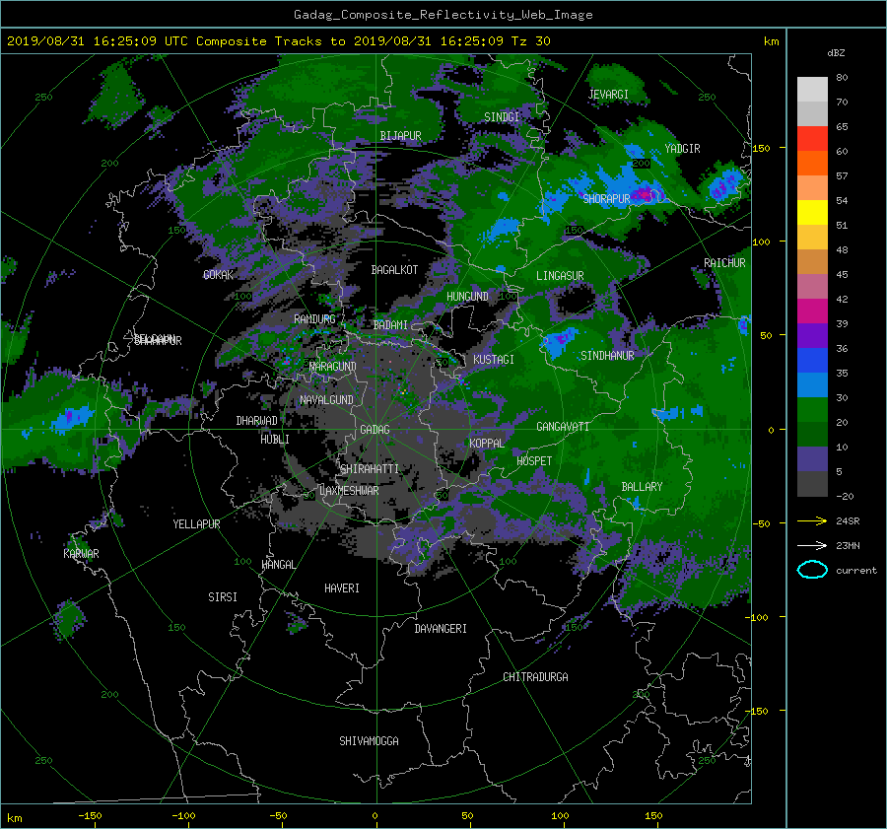Click the BIJAPUR city label
The width and height of the screenshot is (887, 829).
point(400,136)
